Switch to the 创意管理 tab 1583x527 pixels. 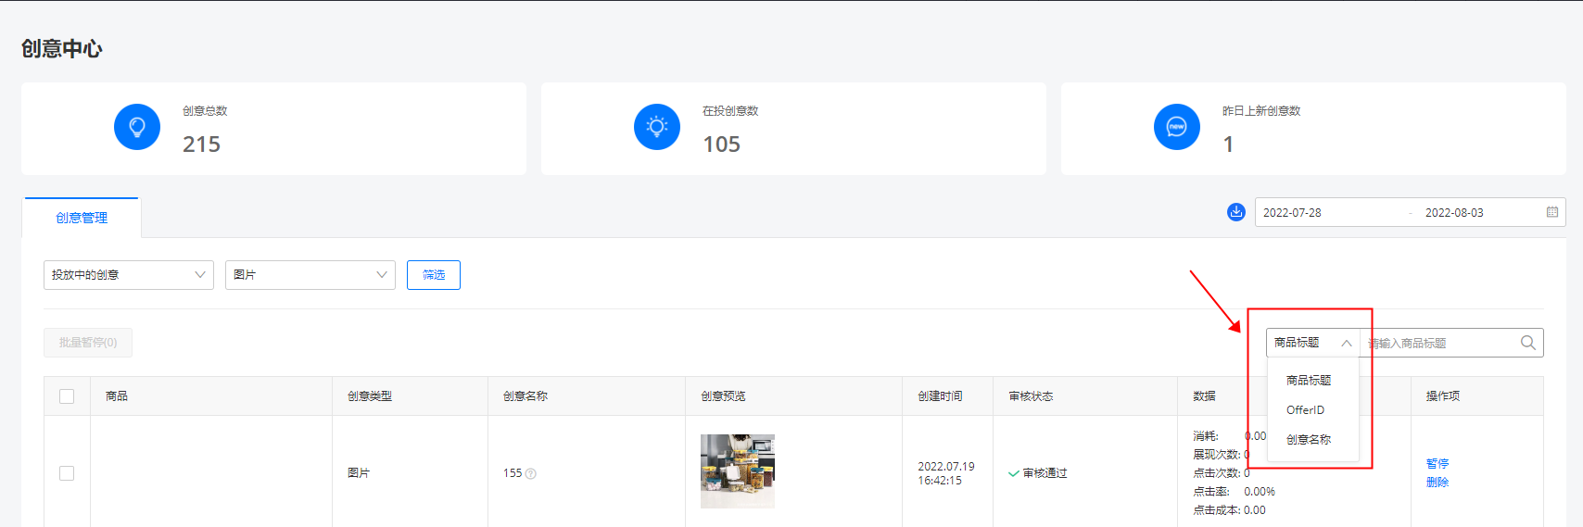point(82,219)
